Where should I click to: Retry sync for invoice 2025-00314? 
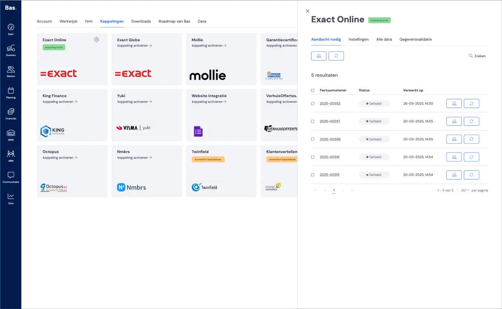click(471, 157)
